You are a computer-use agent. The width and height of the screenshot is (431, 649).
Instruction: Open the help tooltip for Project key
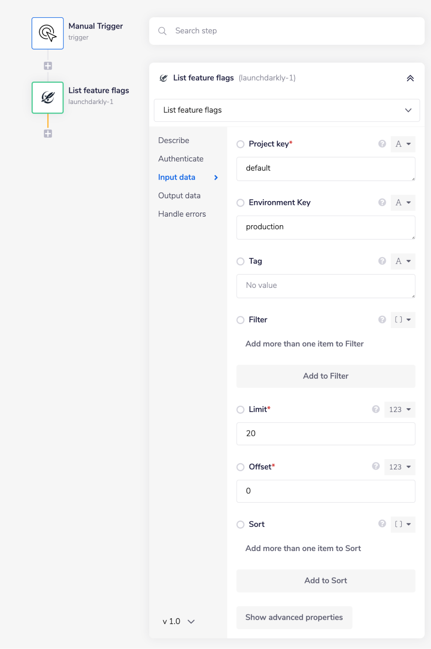(x=382, y=144)
